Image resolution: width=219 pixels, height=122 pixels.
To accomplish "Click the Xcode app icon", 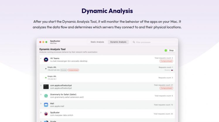I will [46, 121].
